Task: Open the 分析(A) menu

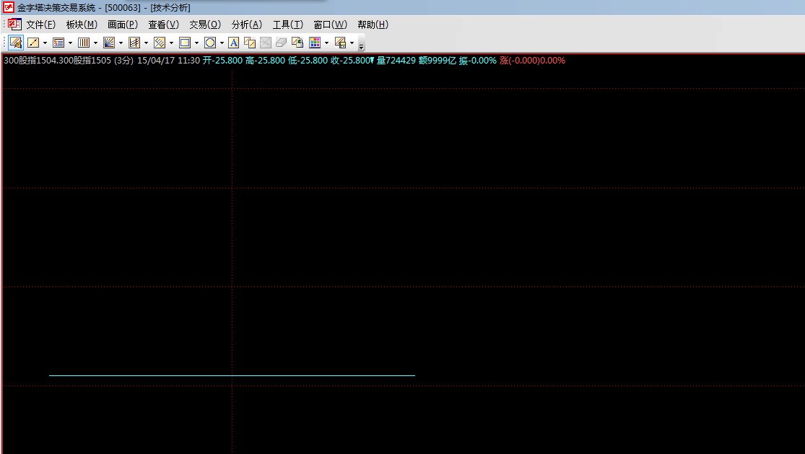Action: 247,25
